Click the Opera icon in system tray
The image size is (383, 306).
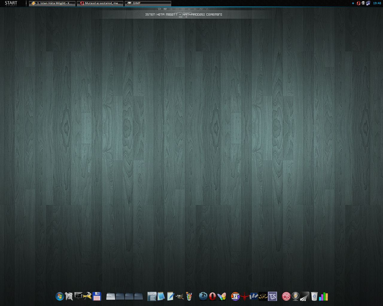coord(358,3)
